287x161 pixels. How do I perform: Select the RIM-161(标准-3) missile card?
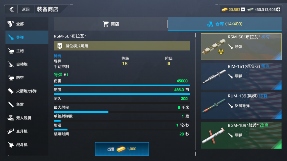click(241, 76)
